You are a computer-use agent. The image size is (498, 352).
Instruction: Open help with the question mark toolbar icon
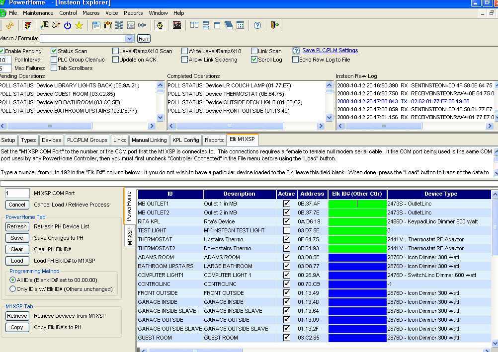[x=257, y=25]
